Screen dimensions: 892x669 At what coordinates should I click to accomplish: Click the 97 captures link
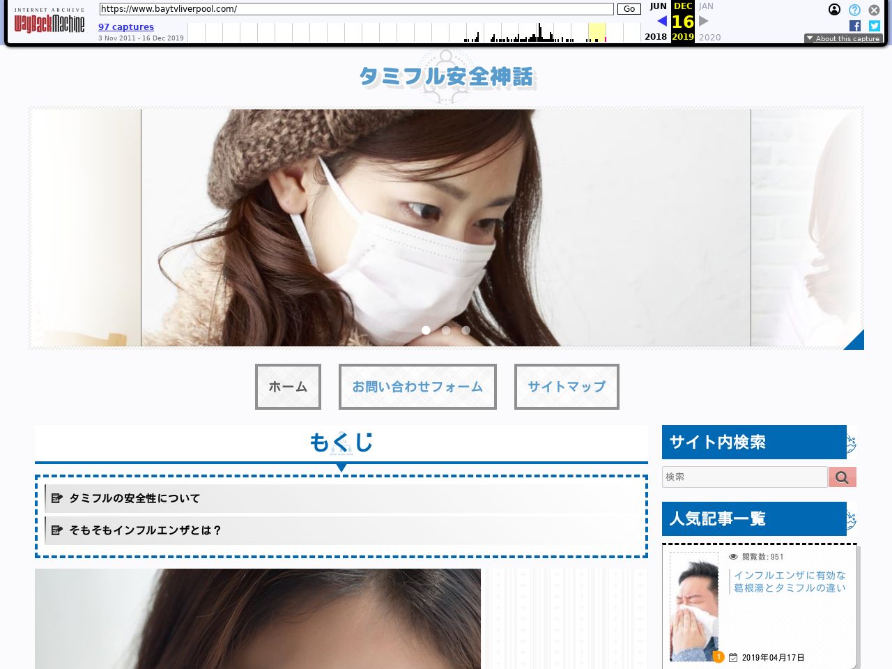click(126, 27)
